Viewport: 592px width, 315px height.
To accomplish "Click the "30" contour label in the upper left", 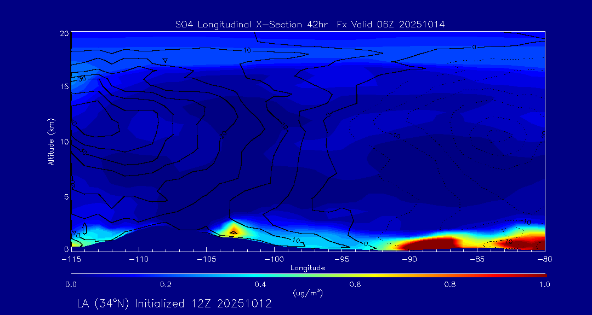I will [82, 79].
